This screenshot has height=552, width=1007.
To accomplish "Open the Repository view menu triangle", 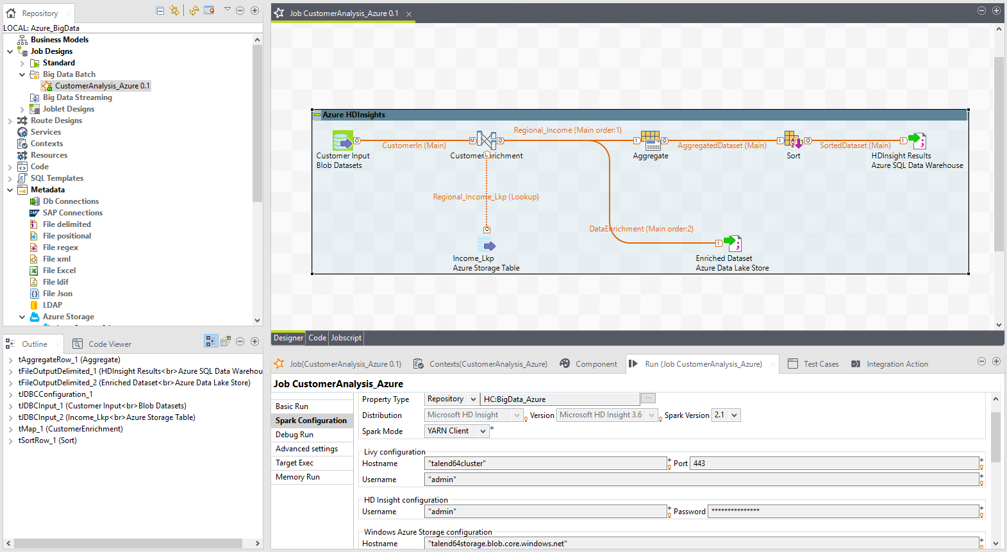I will [x=227, y=9].
